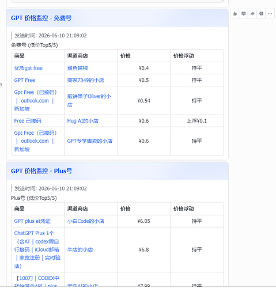This screenshot has width=276, height=288.
Task: Click 持平 in the GPT专享售卖的小店 row
Action: 196,141
